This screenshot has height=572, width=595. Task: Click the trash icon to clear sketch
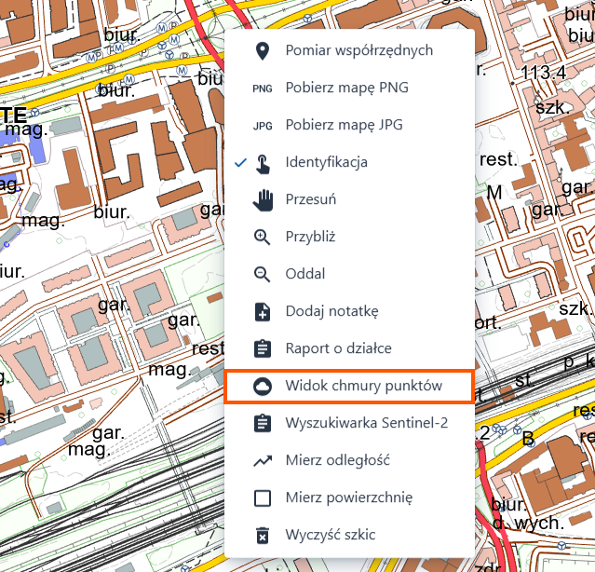(x=263, y=535)
